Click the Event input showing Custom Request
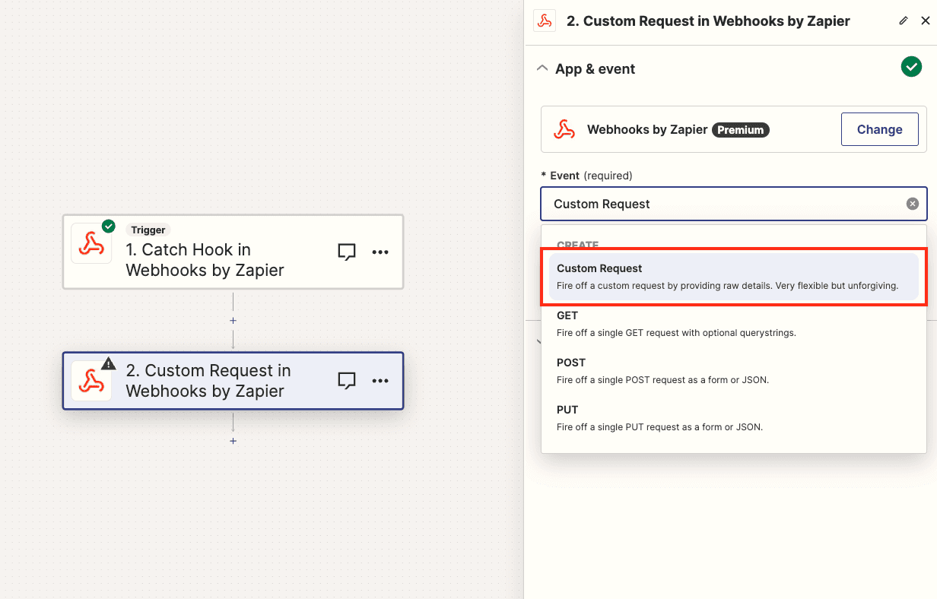937x599 pixels. 734,204
